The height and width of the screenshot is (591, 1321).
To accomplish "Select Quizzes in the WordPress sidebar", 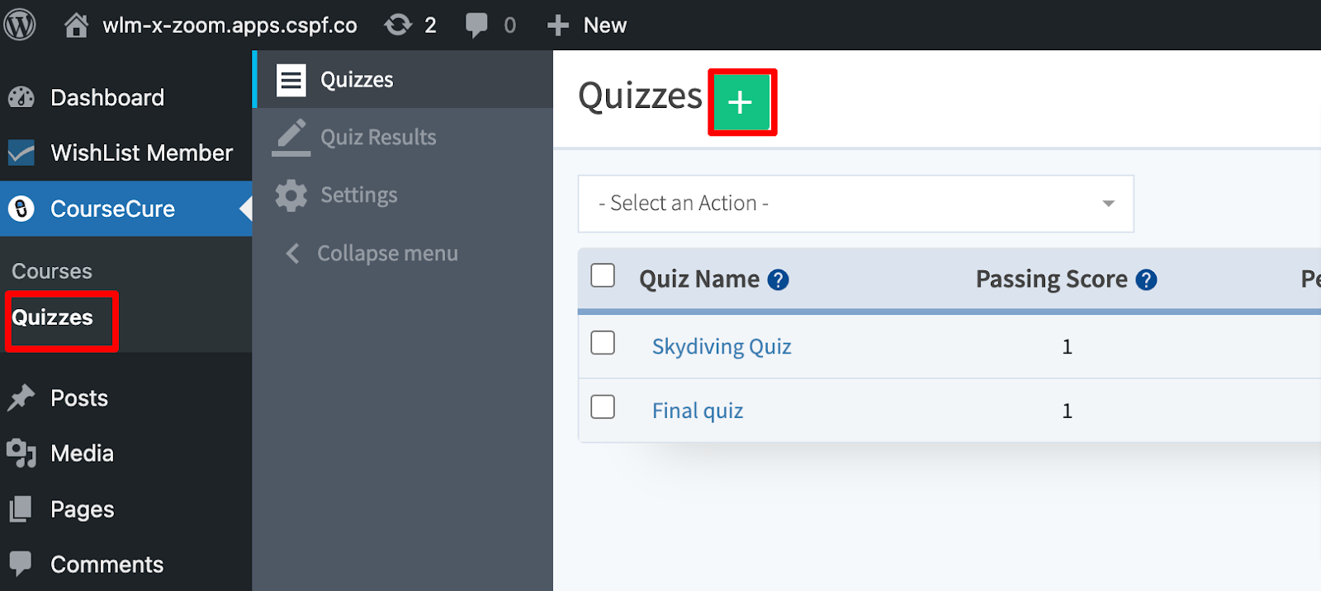I will [x=52, y=317].
